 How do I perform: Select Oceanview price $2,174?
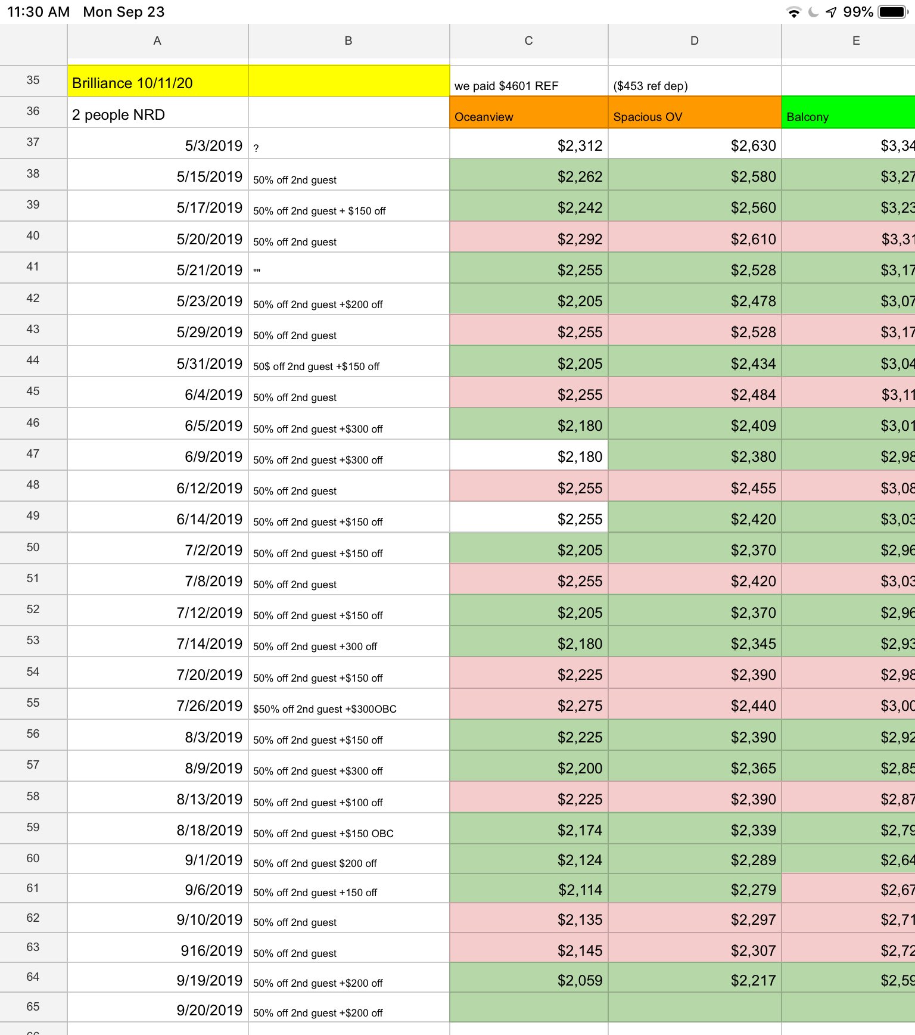529,828
